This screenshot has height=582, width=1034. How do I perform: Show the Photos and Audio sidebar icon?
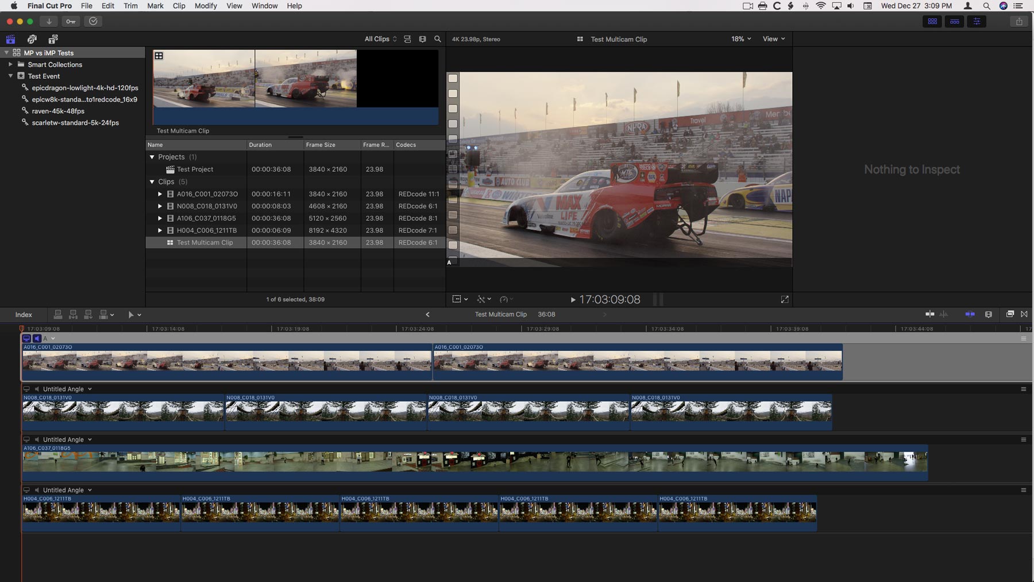pos(32,39)
